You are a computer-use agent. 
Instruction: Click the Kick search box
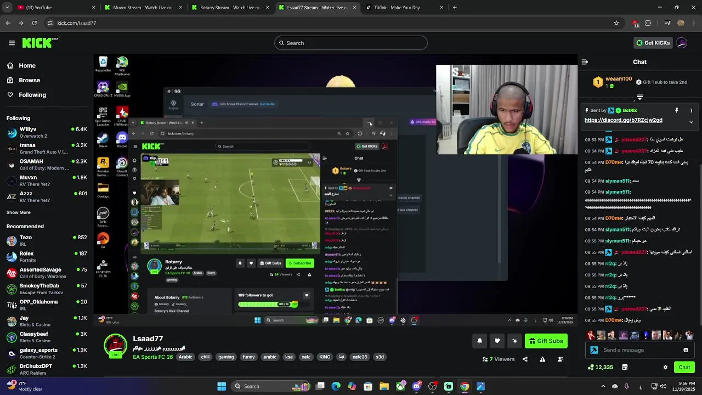point(351,43)
